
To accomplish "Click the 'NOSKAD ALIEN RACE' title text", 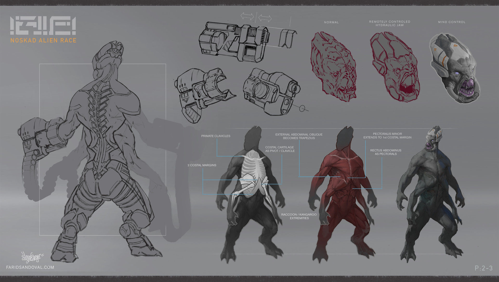I will pyautogui.click(x=43, y=40).
